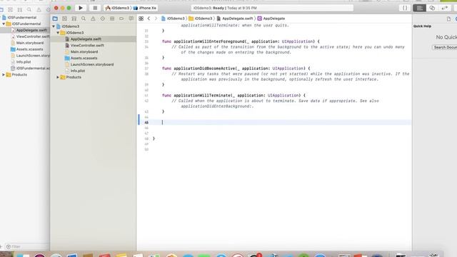Image resolution: width=457 pixels, height=257 pixels.
Task: Open Info.plist in iOSFundermental window
Action: pyautogui.click(x=24, y=62)
